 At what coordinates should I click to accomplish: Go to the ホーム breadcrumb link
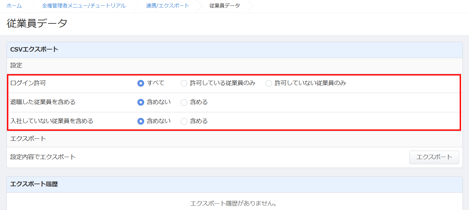pos(14,6)
